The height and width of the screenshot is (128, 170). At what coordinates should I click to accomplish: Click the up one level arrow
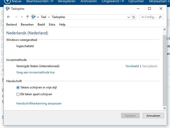pos(28,17)
